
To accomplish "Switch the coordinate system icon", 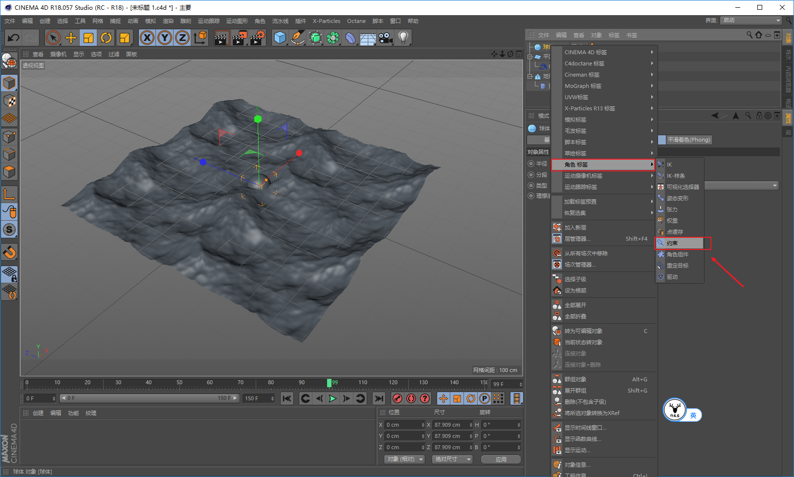I will click(200, 38).
